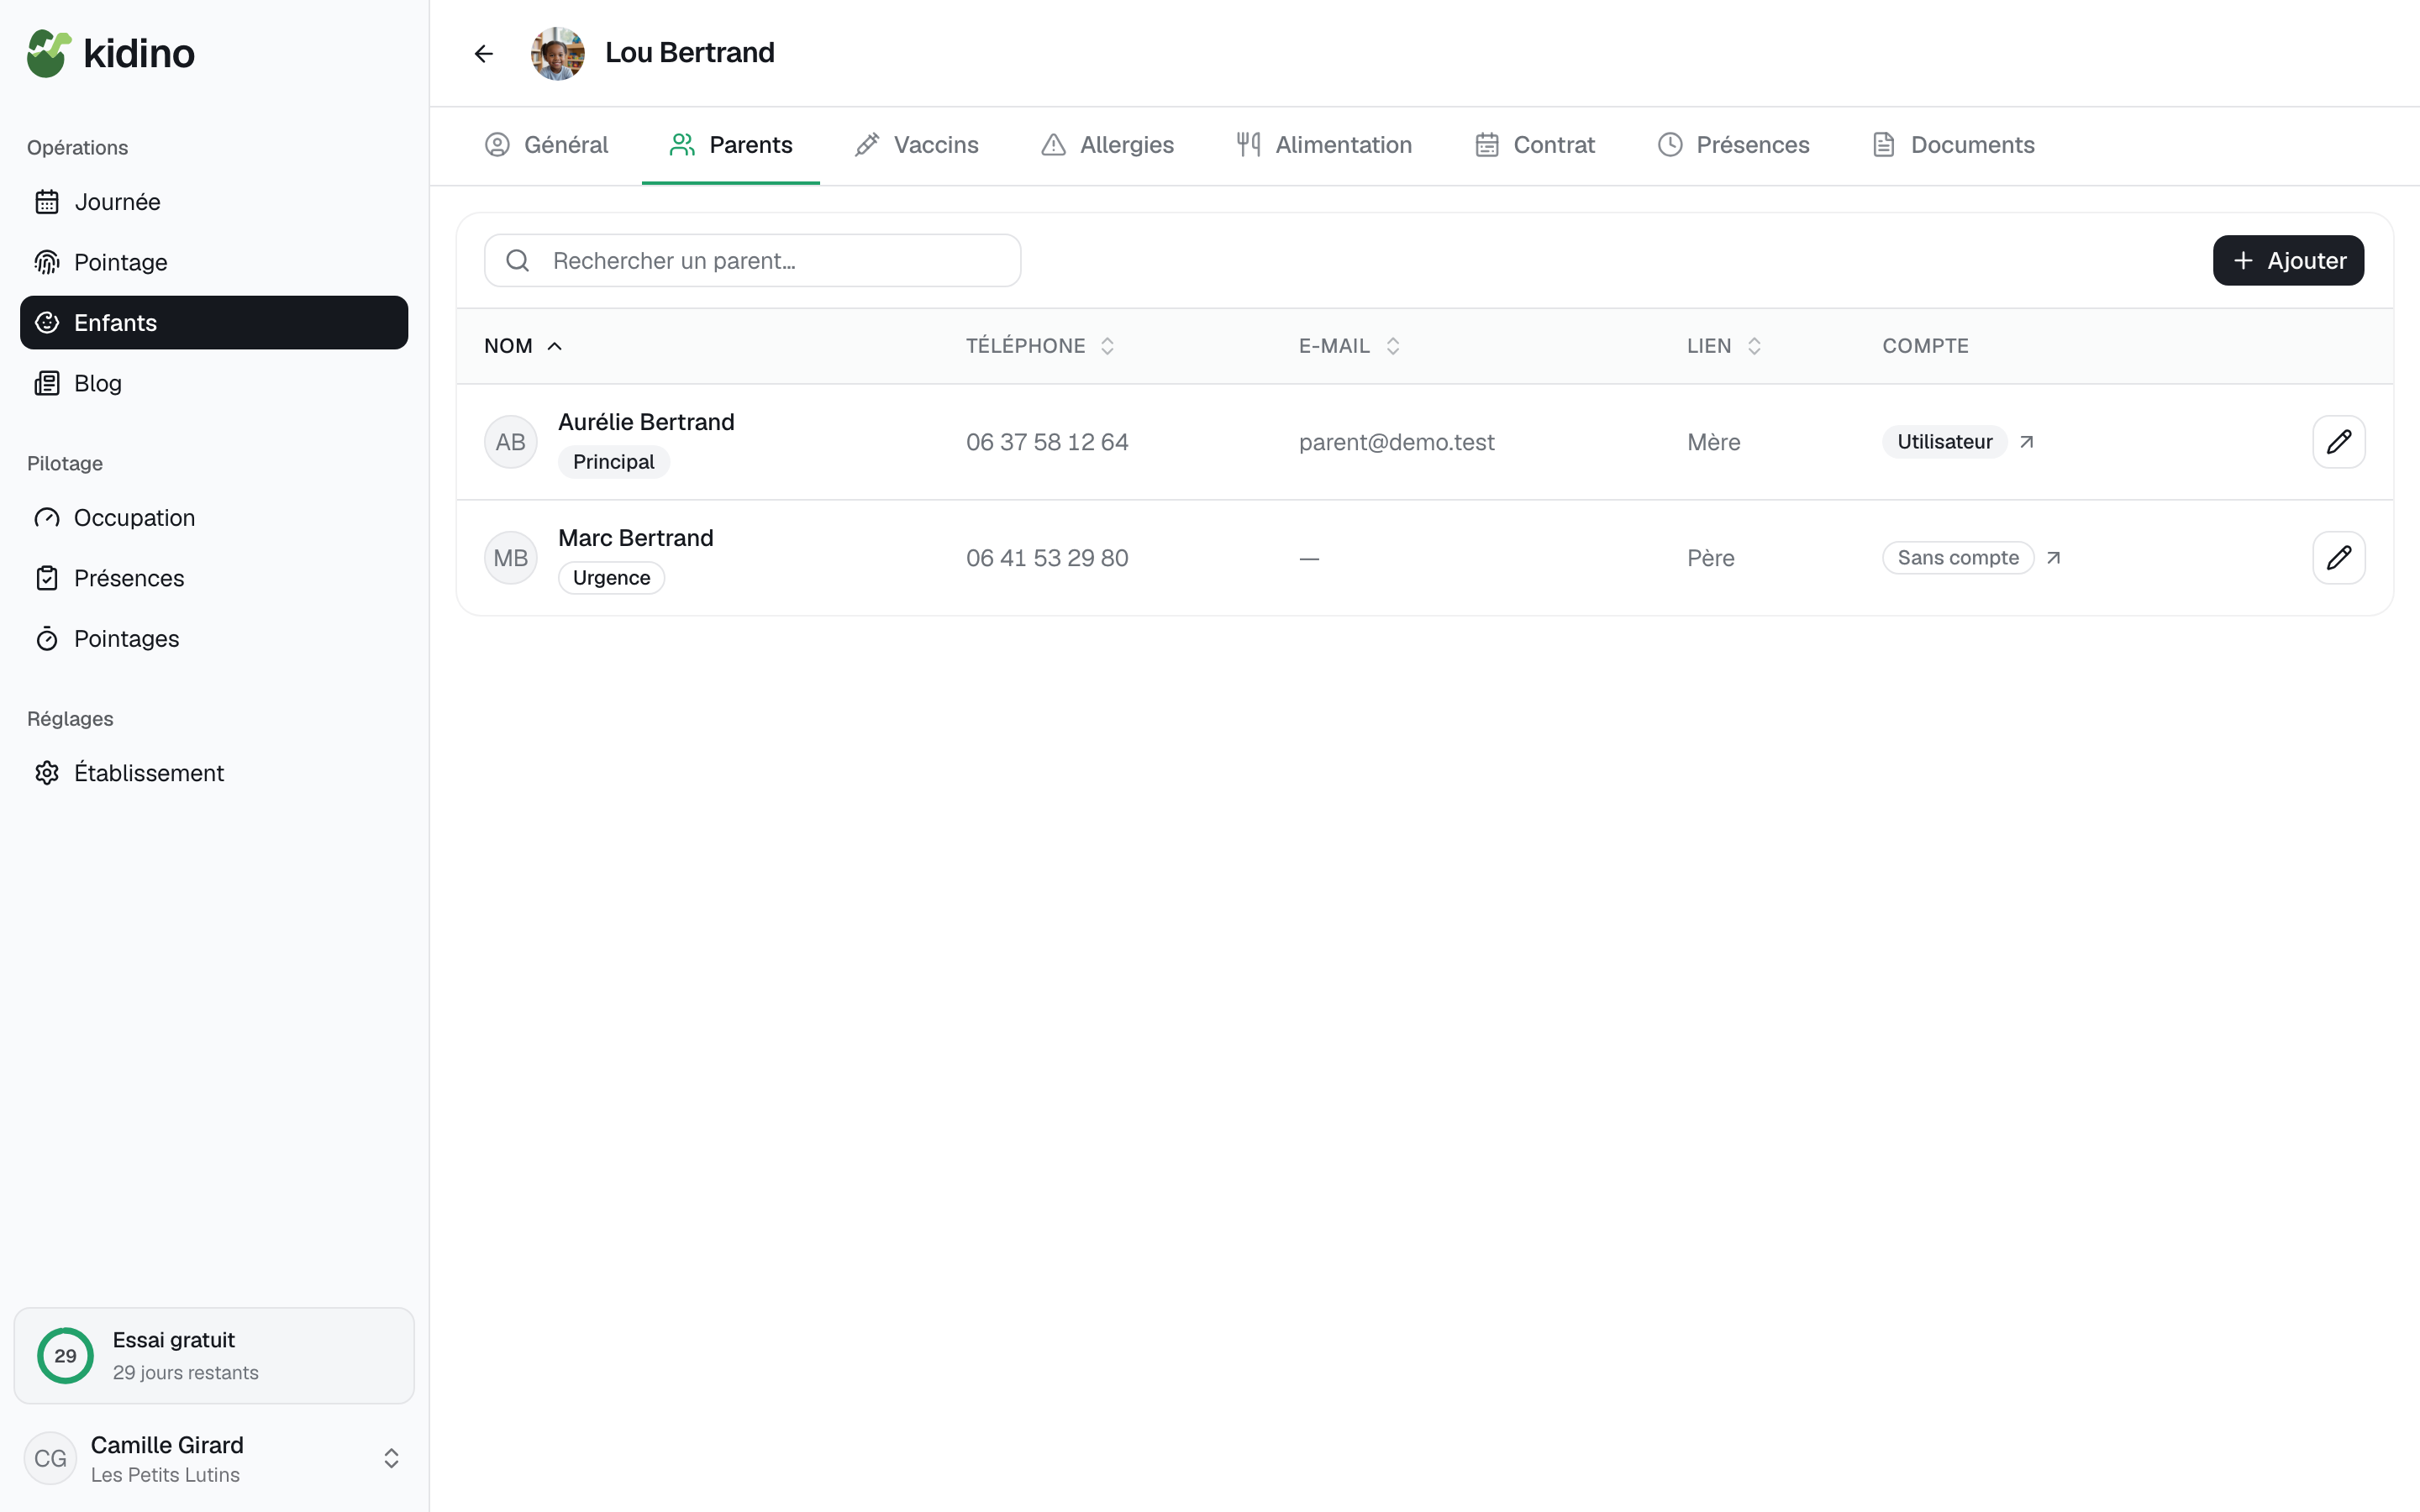Select the name Aurélie Bertrand

646,422
